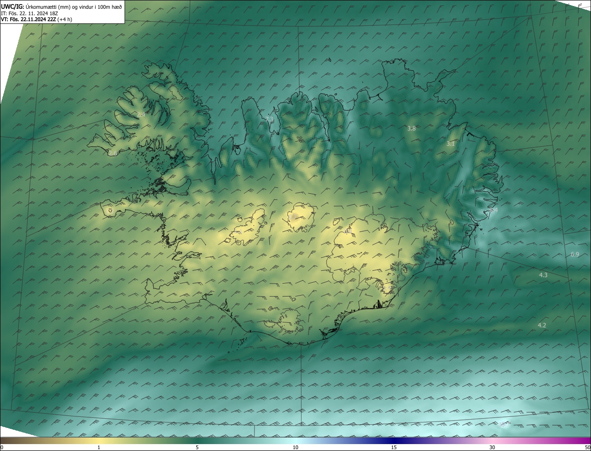This screenshot has width=591, height=451.
Task: Click the 5 tick on the color scale
Action: (197, 447)
